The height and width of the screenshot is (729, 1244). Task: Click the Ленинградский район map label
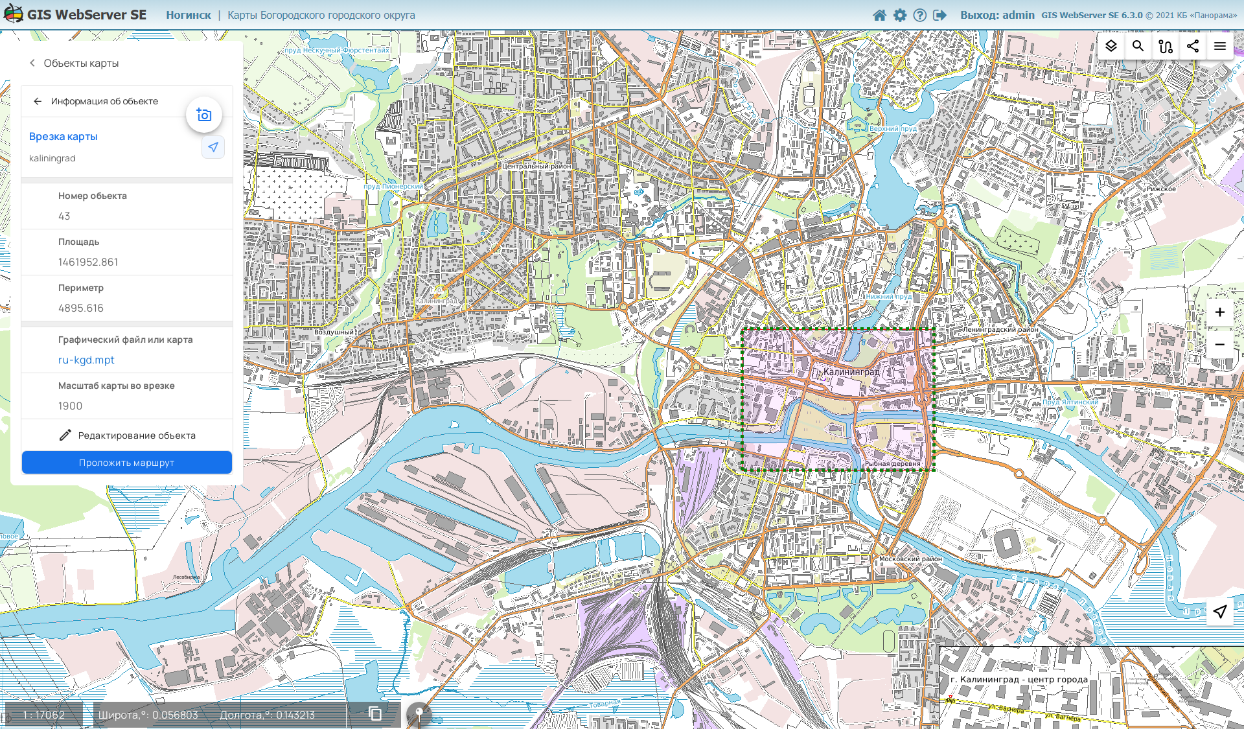click(x=1000, y=329)
